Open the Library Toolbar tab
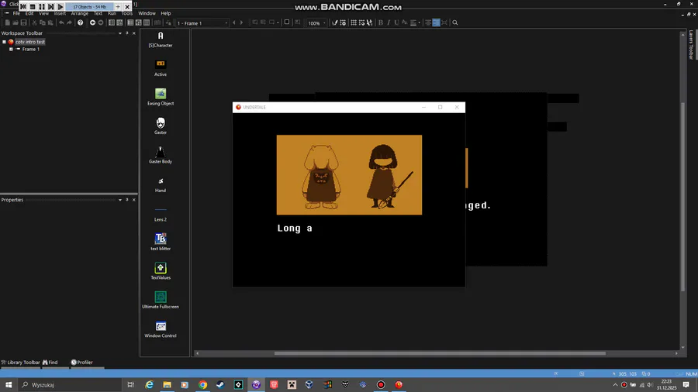 [21, 363]
